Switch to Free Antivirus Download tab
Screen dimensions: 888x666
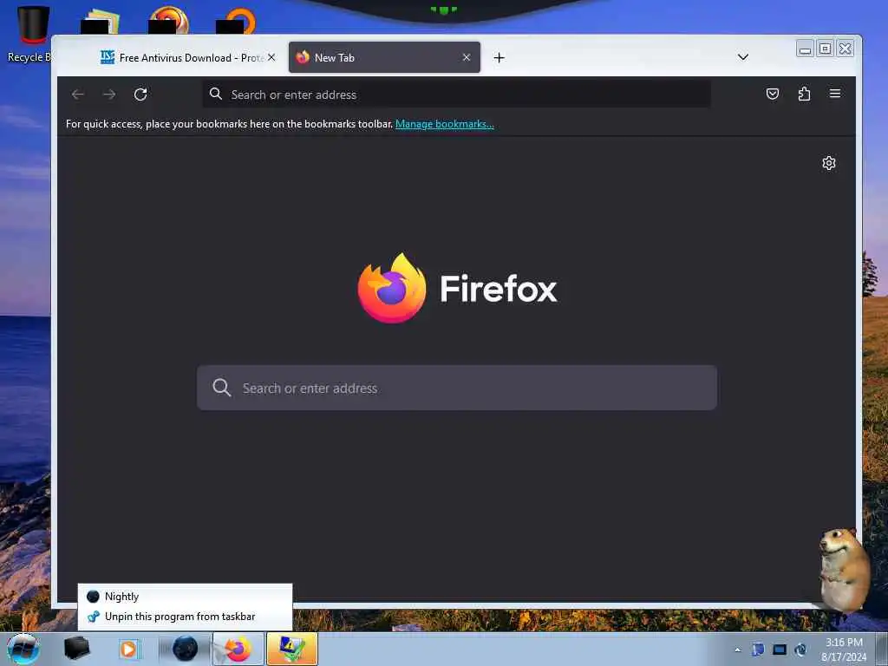point(188,58)
